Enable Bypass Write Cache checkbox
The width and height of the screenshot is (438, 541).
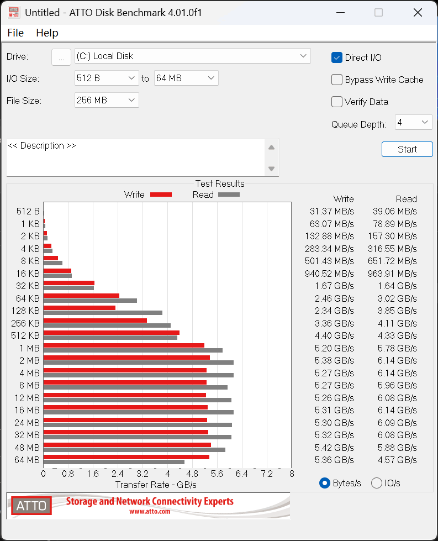click(336, 80)
